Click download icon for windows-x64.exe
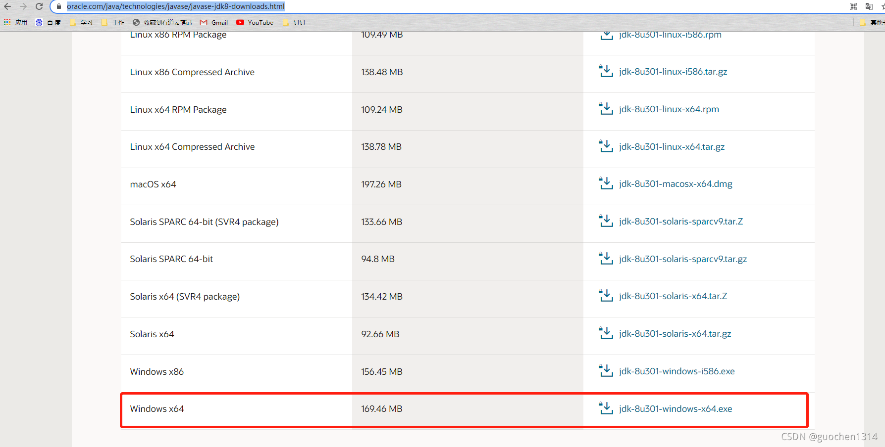 point(606,408)
